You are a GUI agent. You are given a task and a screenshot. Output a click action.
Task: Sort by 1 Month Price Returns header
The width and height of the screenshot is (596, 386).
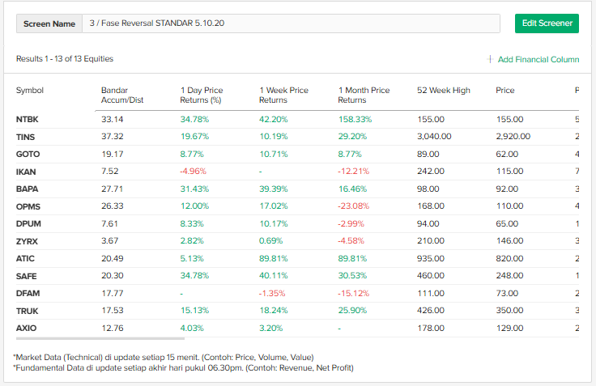coord(364,95)
